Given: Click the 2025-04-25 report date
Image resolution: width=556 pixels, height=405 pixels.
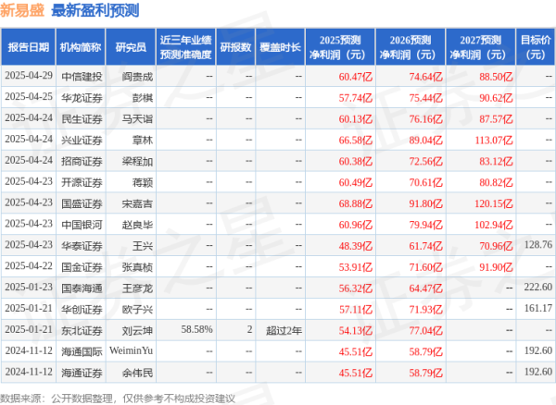Looking at the screenshot, I should pos(29,97).
